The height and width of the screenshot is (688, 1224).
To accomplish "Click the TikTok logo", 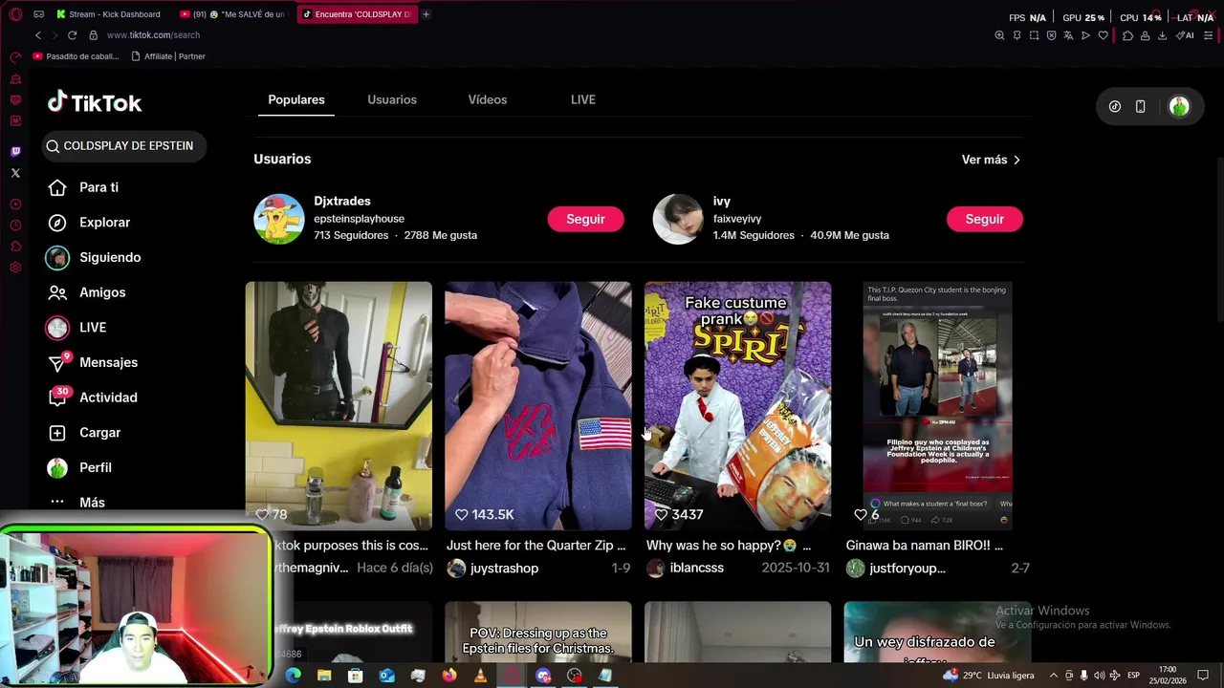I will coord(95,102).
